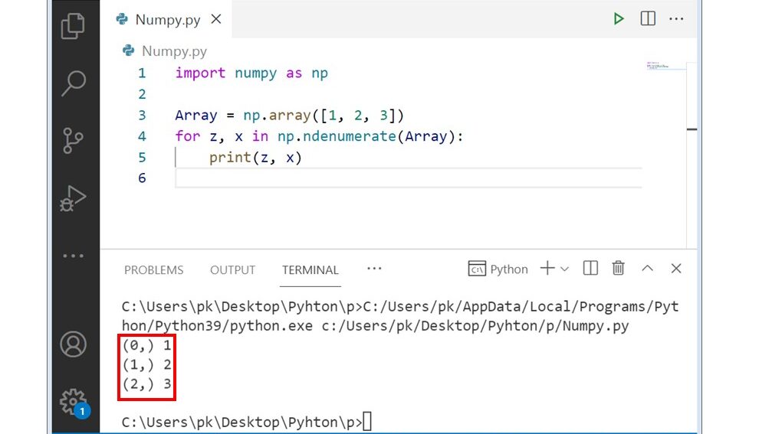
Task: Switch to the PROBLEMS panel tab
Action: tap(153, 270)
